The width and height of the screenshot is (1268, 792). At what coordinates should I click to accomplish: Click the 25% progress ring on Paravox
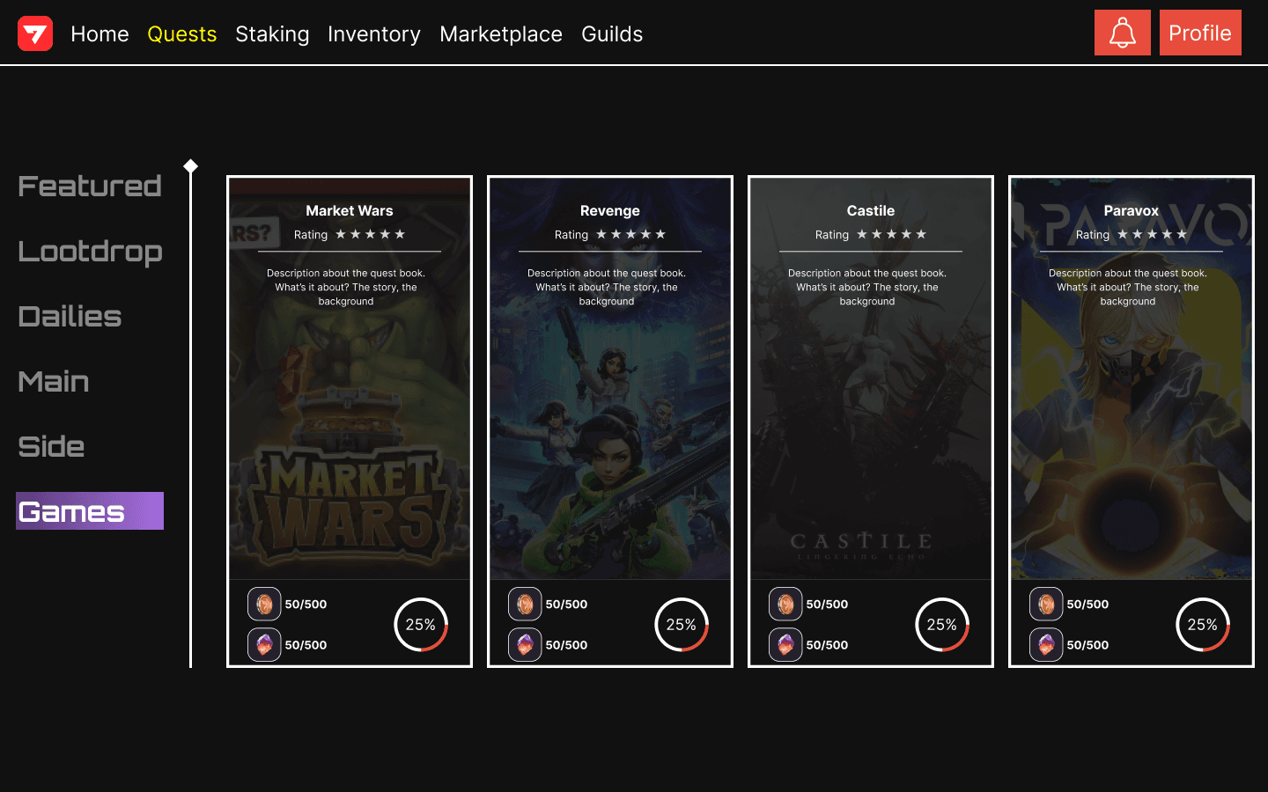1203,625
